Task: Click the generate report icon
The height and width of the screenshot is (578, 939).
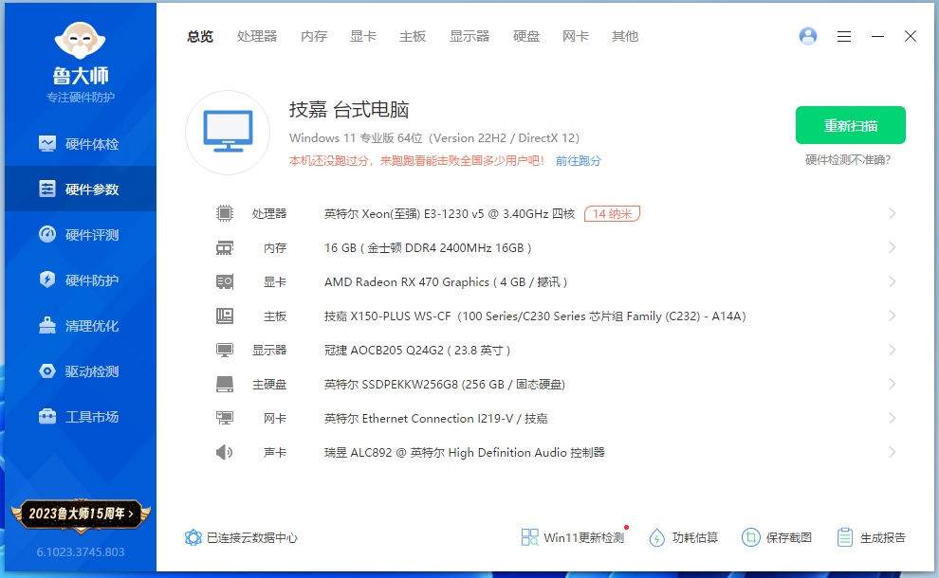Action: coord(845,537)
